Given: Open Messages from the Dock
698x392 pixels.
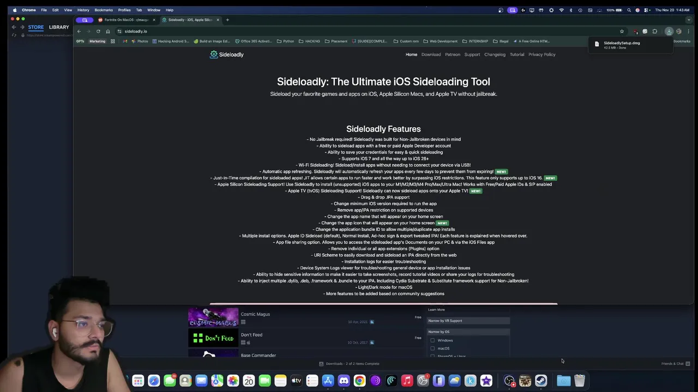Looking at the screenshot, I should pyautogui.click(x=170, y=381).
